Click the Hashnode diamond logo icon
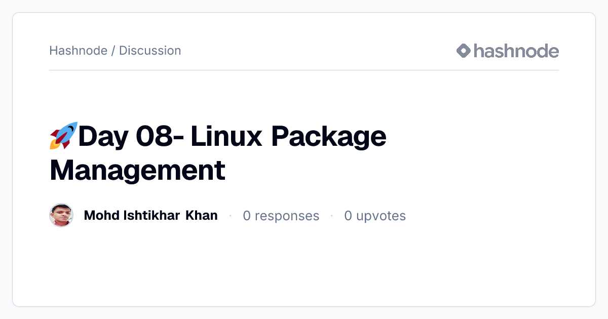The width and height of the screenshot is (608, 319). click(x=464, y=51)
